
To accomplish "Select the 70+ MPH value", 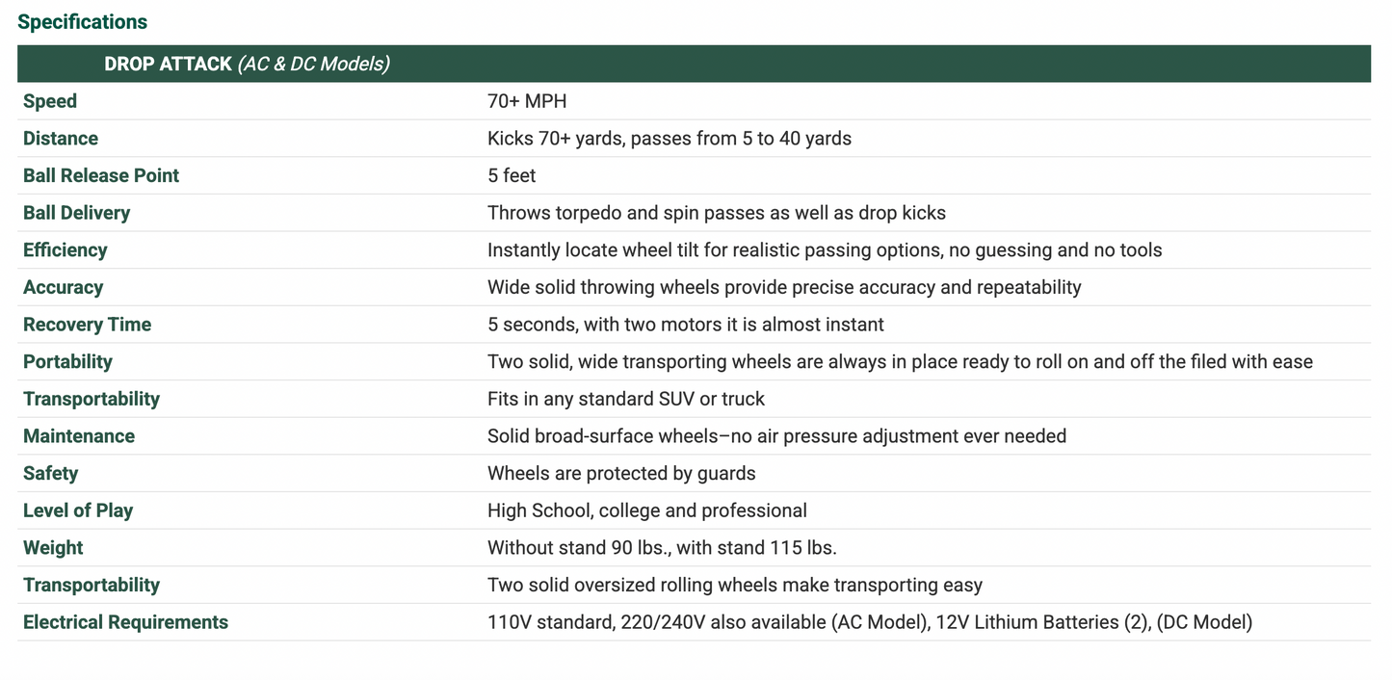I will tap(527, 101).
